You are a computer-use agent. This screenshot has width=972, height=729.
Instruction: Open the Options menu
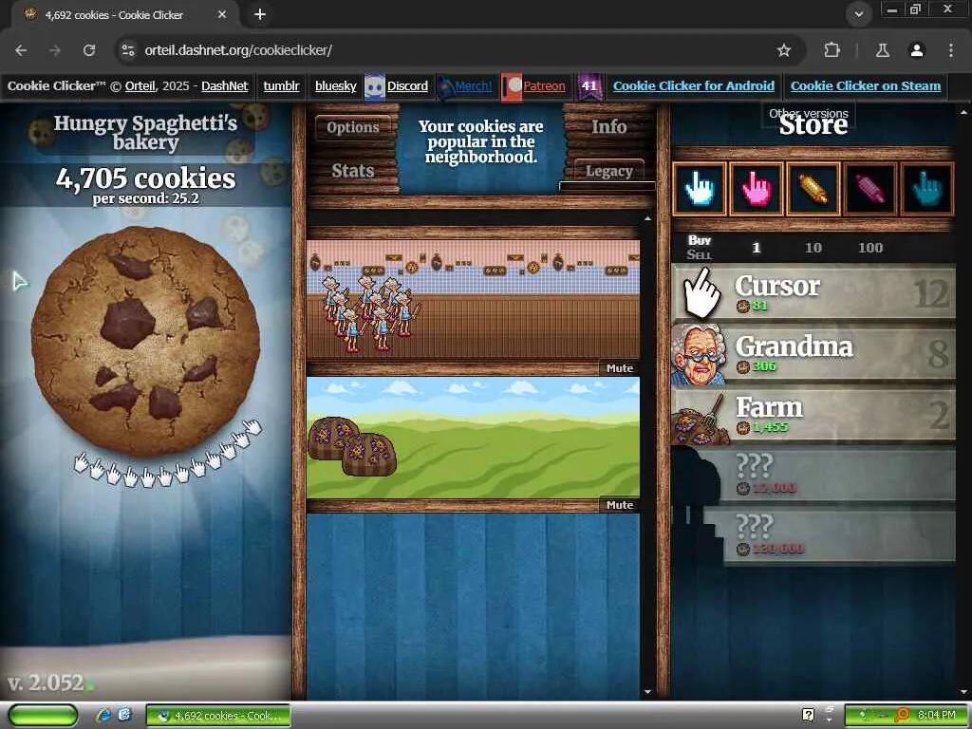(353, 128)
